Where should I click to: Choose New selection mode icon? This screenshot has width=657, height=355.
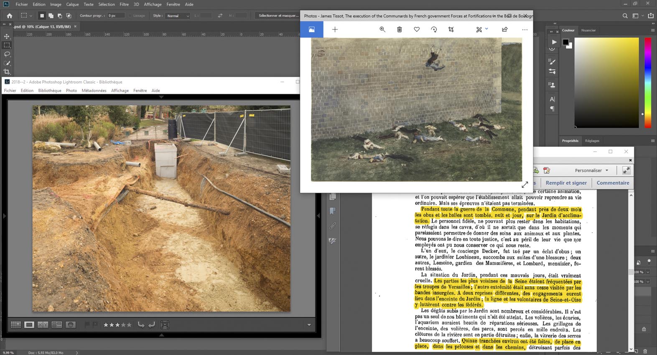(x=42, y=15)
